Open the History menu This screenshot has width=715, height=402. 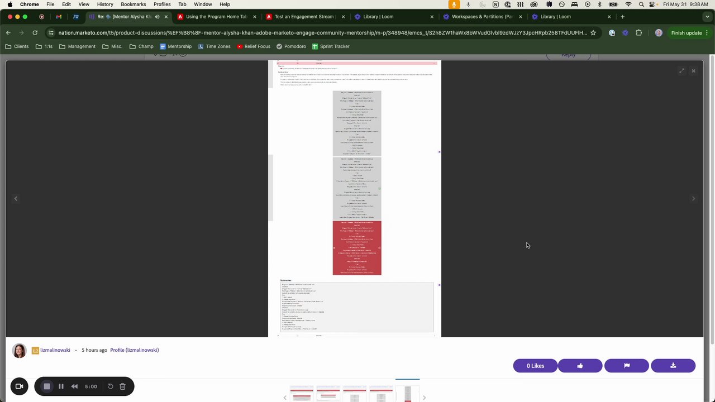105,4
